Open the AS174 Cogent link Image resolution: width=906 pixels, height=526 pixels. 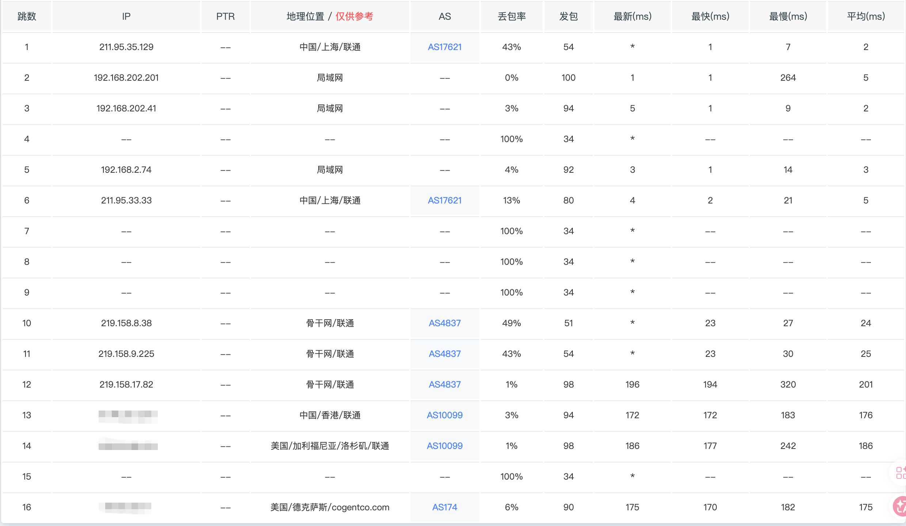445,507
